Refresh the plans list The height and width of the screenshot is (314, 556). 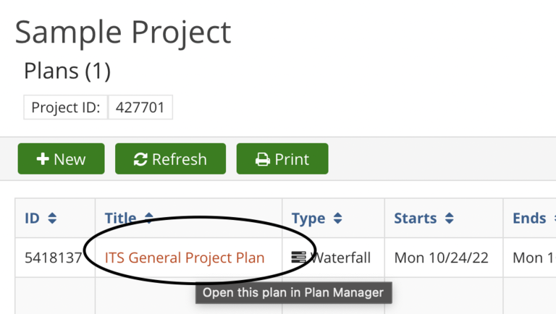[x=170, y=158]
